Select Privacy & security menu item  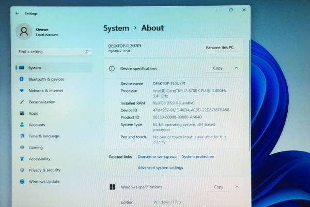44,170
